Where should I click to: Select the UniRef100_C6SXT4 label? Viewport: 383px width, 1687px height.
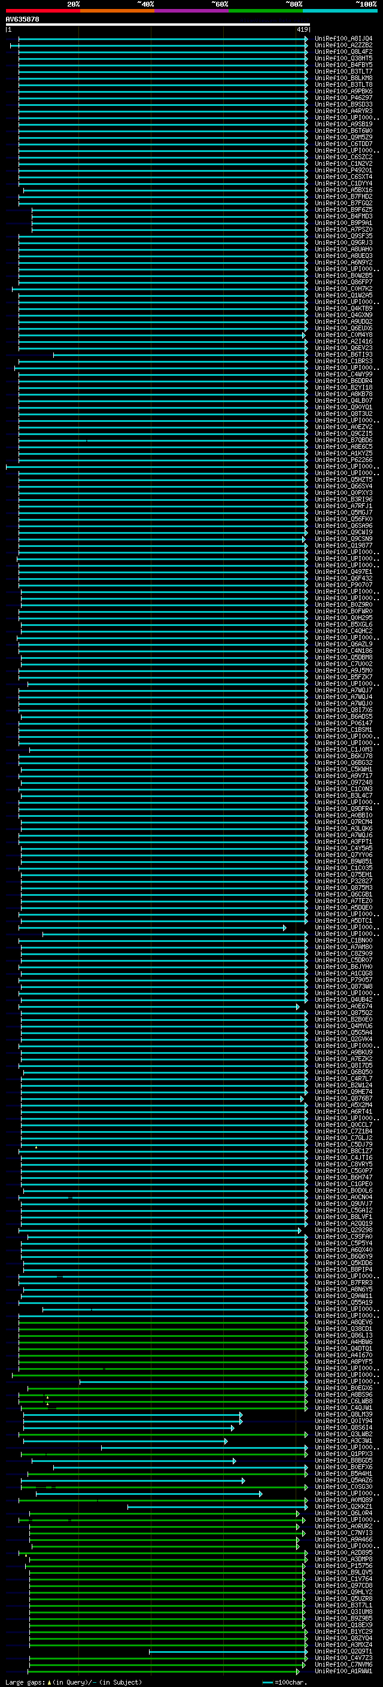click(344, 177)
